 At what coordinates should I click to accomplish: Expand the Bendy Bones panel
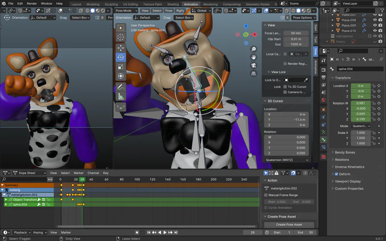click(x=345, y=152)
